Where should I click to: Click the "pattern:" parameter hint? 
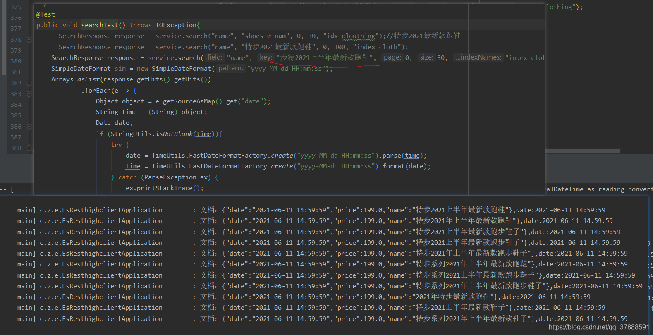(x=231, y=68)
